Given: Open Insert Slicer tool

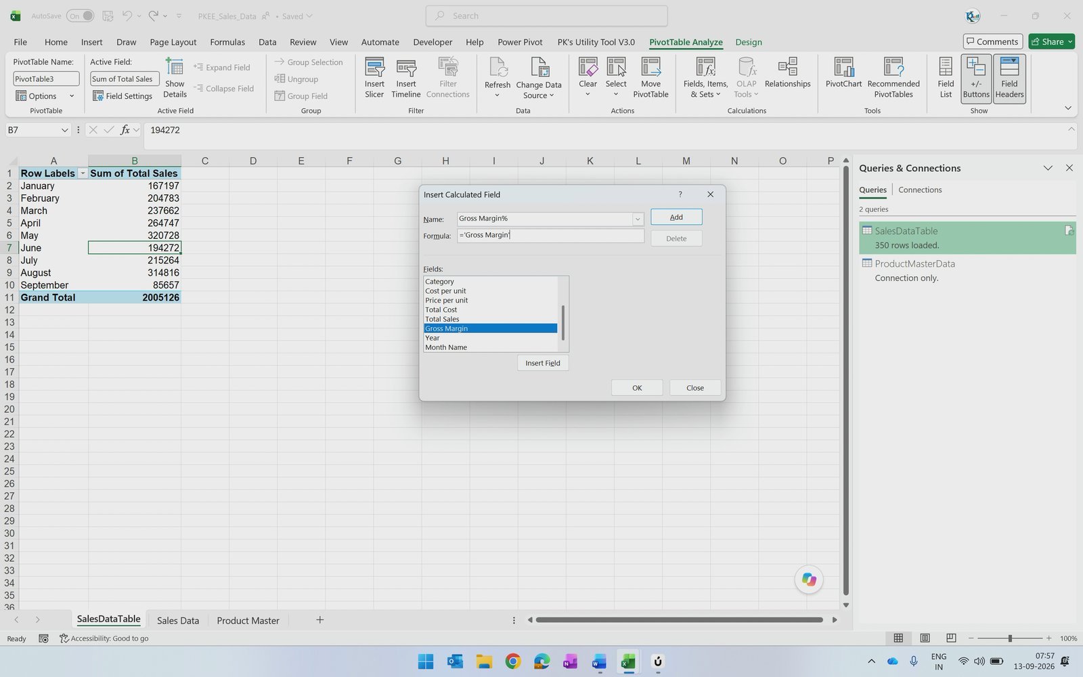Looking at the screenshot, I should coord(374,78).
